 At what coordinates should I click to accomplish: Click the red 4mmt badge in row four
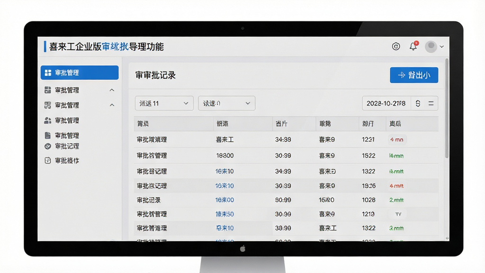pos(397,186)
